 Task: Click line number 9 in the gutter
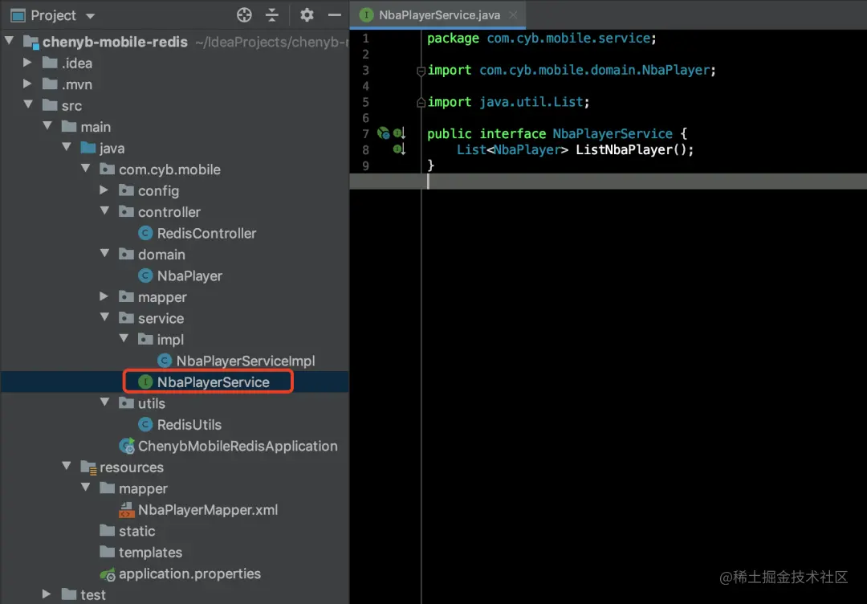365,165
